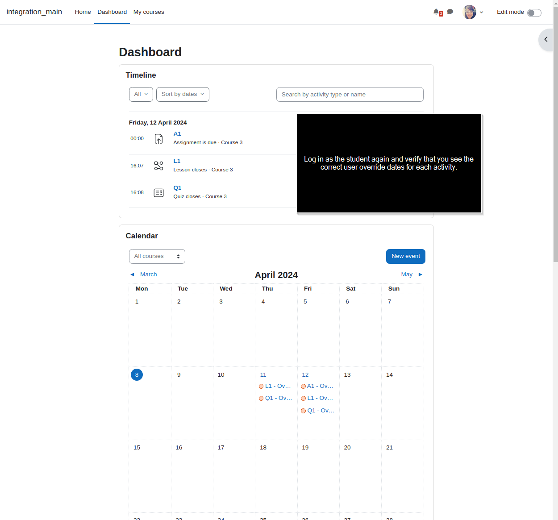Open the My courses tab
Viewport: 558px width, 520px height.
click(149, 12)
